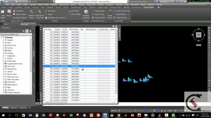Select point row 153 in Point Editor
The image size is (211, 118).
tap(79, 32)
